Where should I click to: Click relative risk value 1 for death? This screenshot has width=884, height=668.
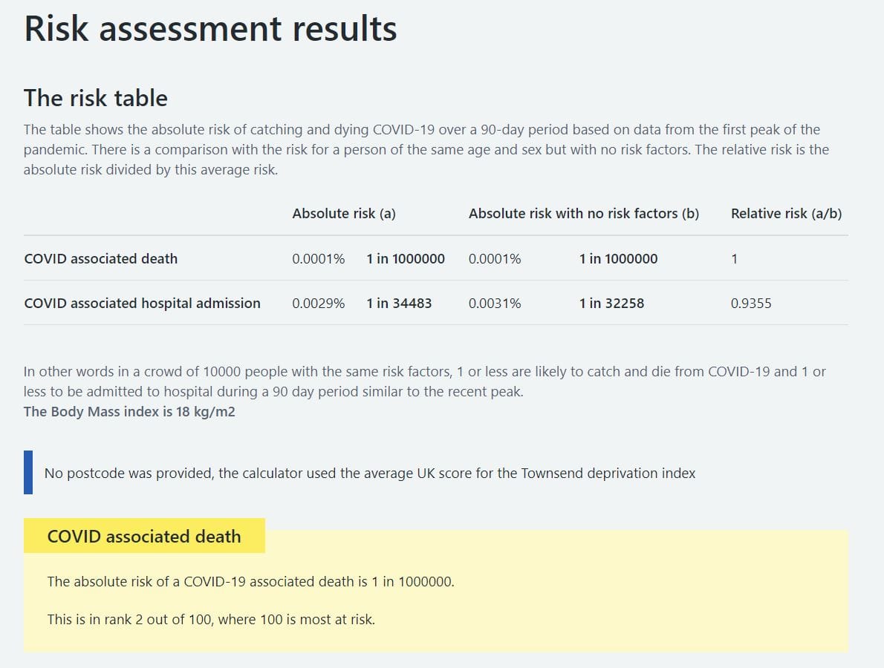pyautogui.click(x=734, y=258)
